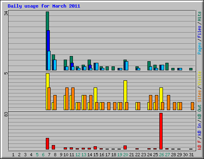This screenshot has height=159, width=204.
Task: Click the 'Files' legend label
Action: pyautogui.click(x=199, y=32)
